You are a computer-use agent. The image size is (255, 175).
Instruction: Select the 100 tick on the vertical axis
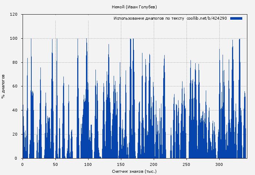(x=14, y=39)
